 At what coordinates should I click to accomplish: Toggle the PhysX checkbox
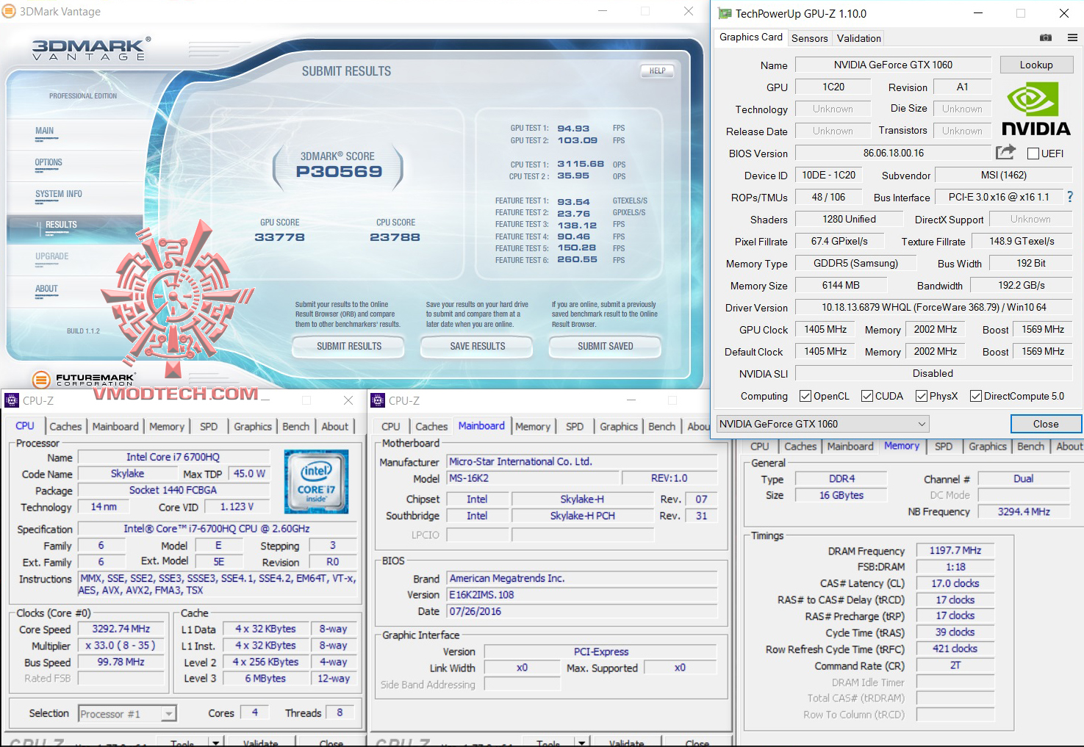tap(922, 396)
